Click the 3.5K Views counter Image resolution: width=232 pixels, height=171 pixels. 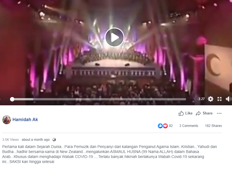(11, 140)
